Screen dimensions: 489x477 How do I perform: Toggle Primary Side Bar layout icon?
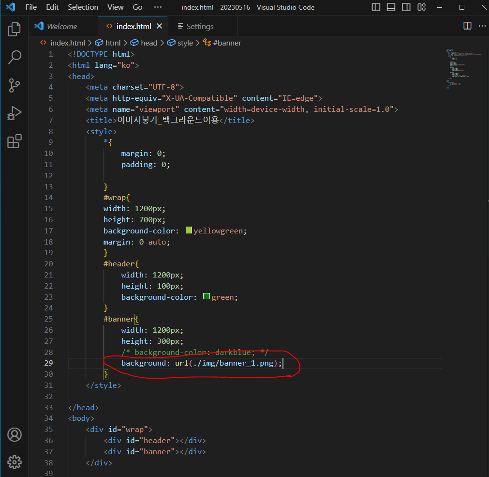point(376,7)
